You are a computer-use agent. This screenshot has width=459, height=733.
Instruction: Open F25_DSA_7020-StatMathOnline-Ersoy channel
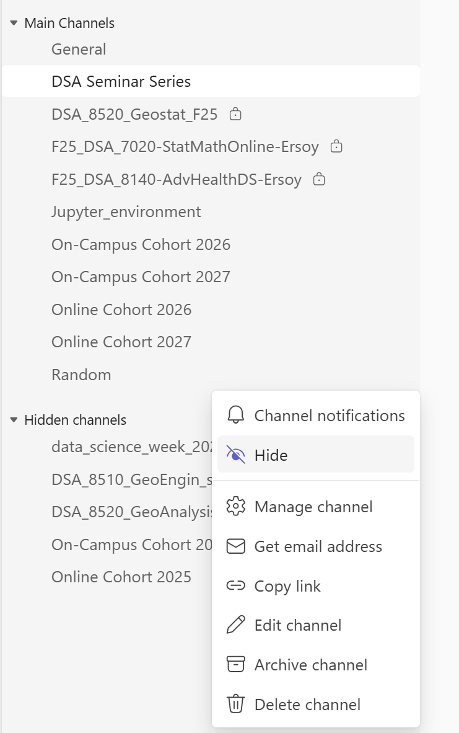point(185,147)
